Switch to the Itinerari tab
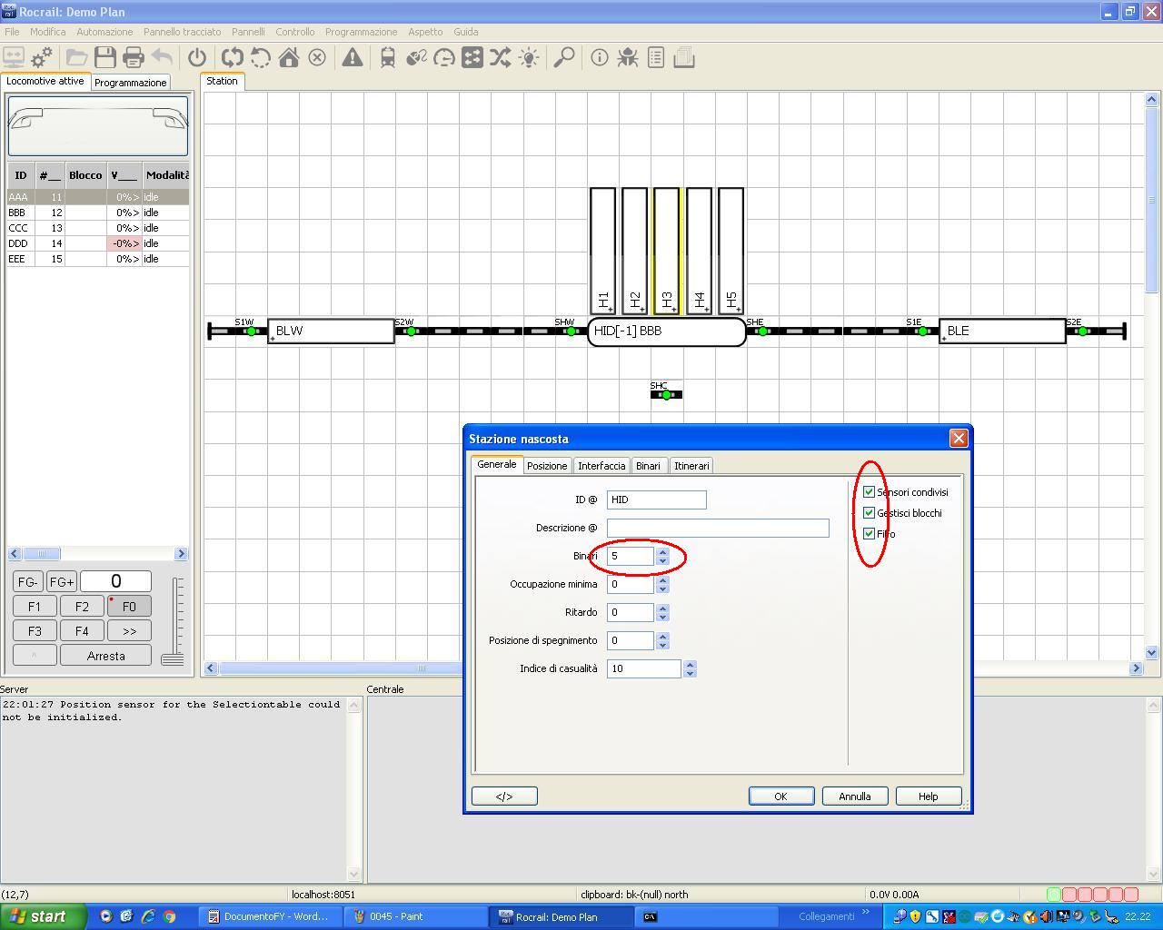The image size is (1163, 930). 691,466
